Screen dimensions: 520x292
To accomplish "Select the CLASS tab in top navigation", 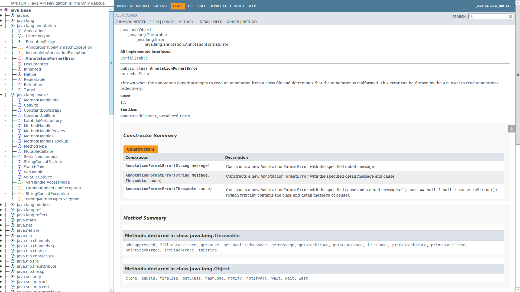I will (178, 6).
